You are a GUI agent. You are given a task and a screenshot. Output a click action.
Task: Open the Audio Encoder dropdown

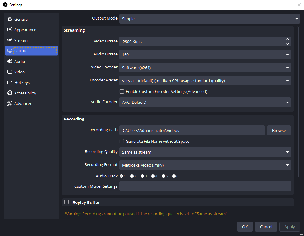(x=287, y=102)
